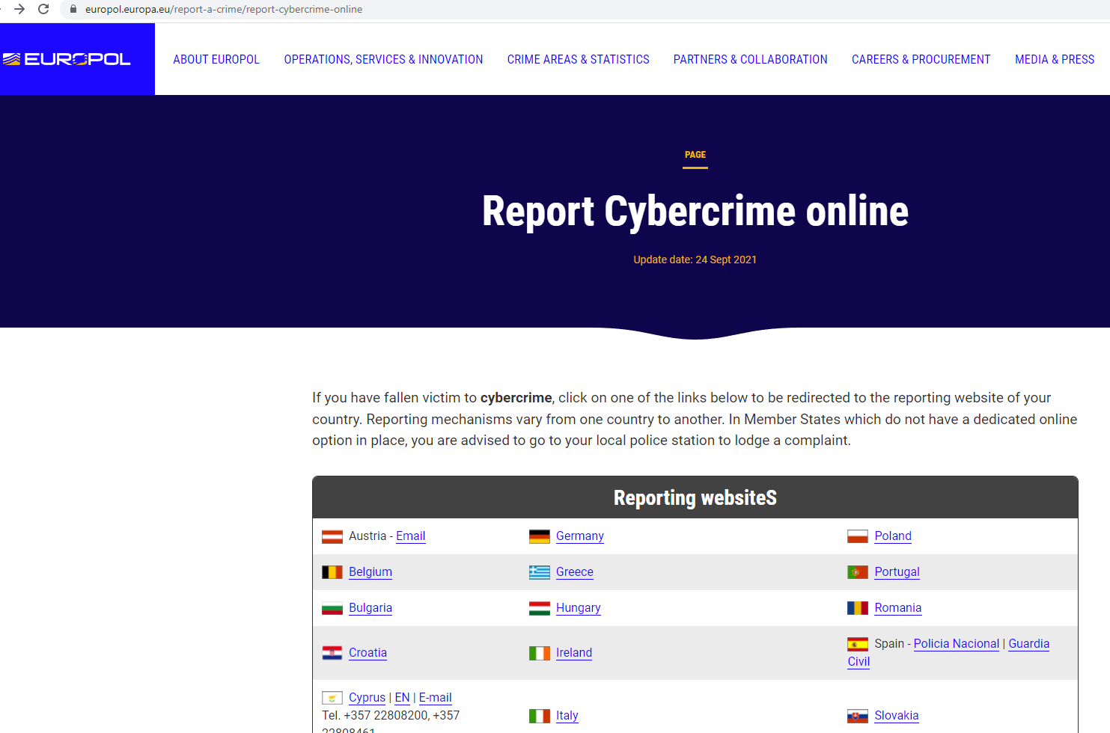
Task: Click the Greece flag icon
Action: pos(540,572)
